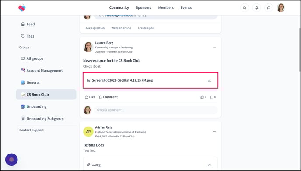The width and height of the screenshot is (301, 171).
Task: Download the Screenshot 2023-06-30 file
Action: tap(210, 80)
